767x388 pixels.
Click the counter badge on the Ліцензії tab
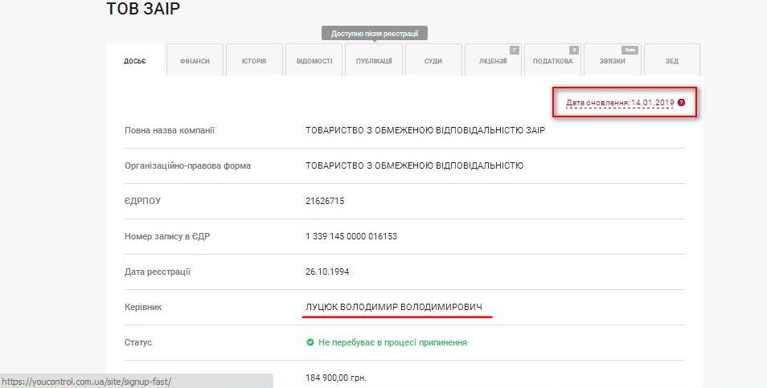coord(515,50)
